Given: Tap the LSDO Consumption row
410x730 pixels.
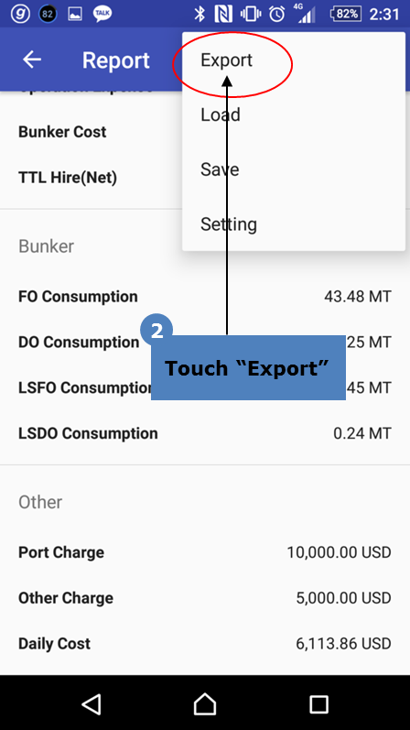Looking at the screenshot, I should 205,433.
